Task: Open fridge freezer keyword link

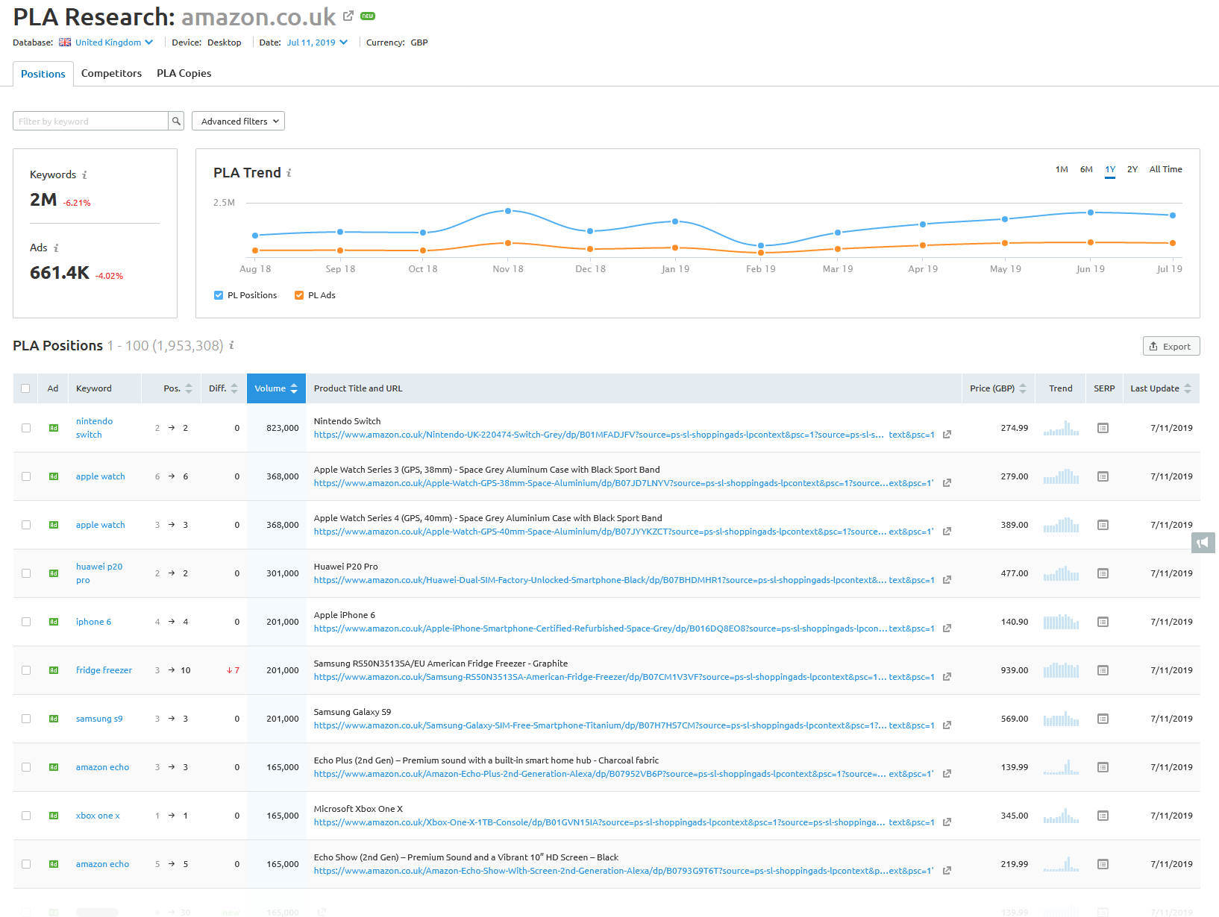Action: point(104,670)
